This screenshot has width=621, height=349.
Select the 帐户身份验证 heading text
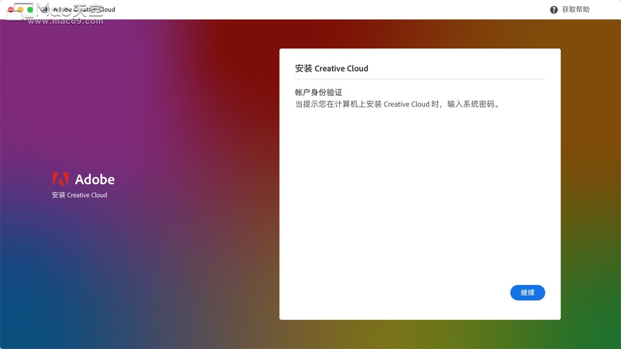[319, 92]
